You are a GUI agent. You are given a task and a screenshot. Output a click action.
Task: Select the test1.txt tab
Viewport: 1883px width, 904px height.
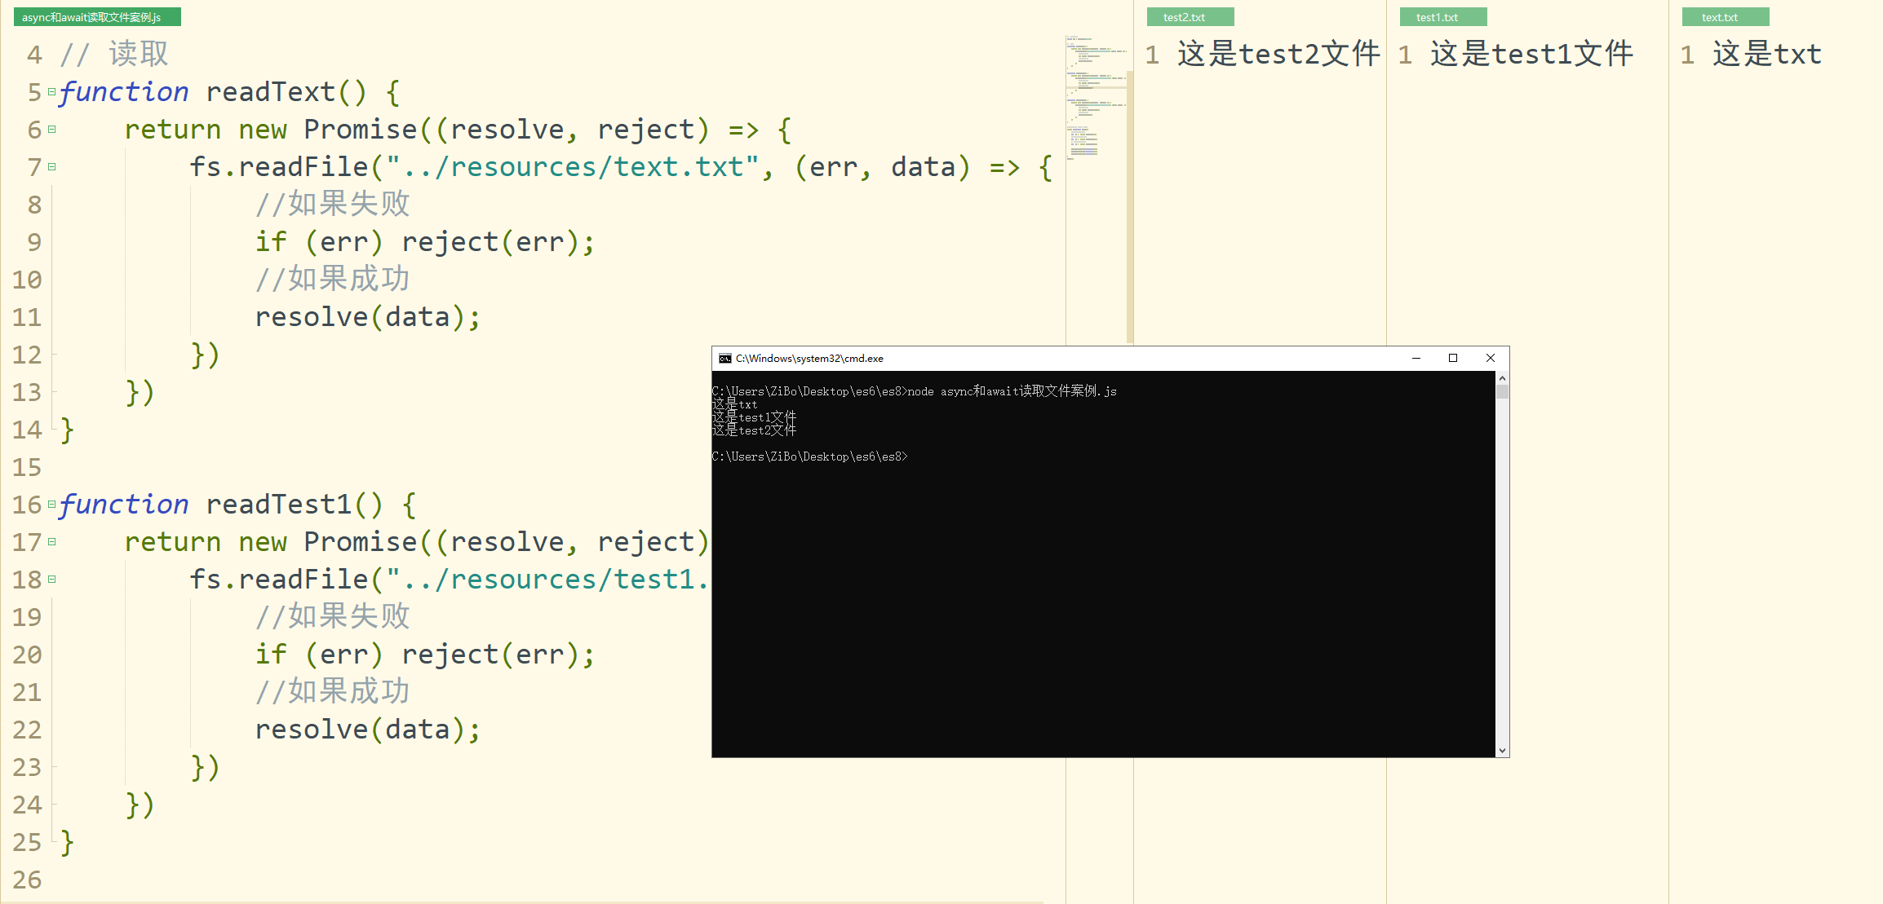coord(1442,17)
